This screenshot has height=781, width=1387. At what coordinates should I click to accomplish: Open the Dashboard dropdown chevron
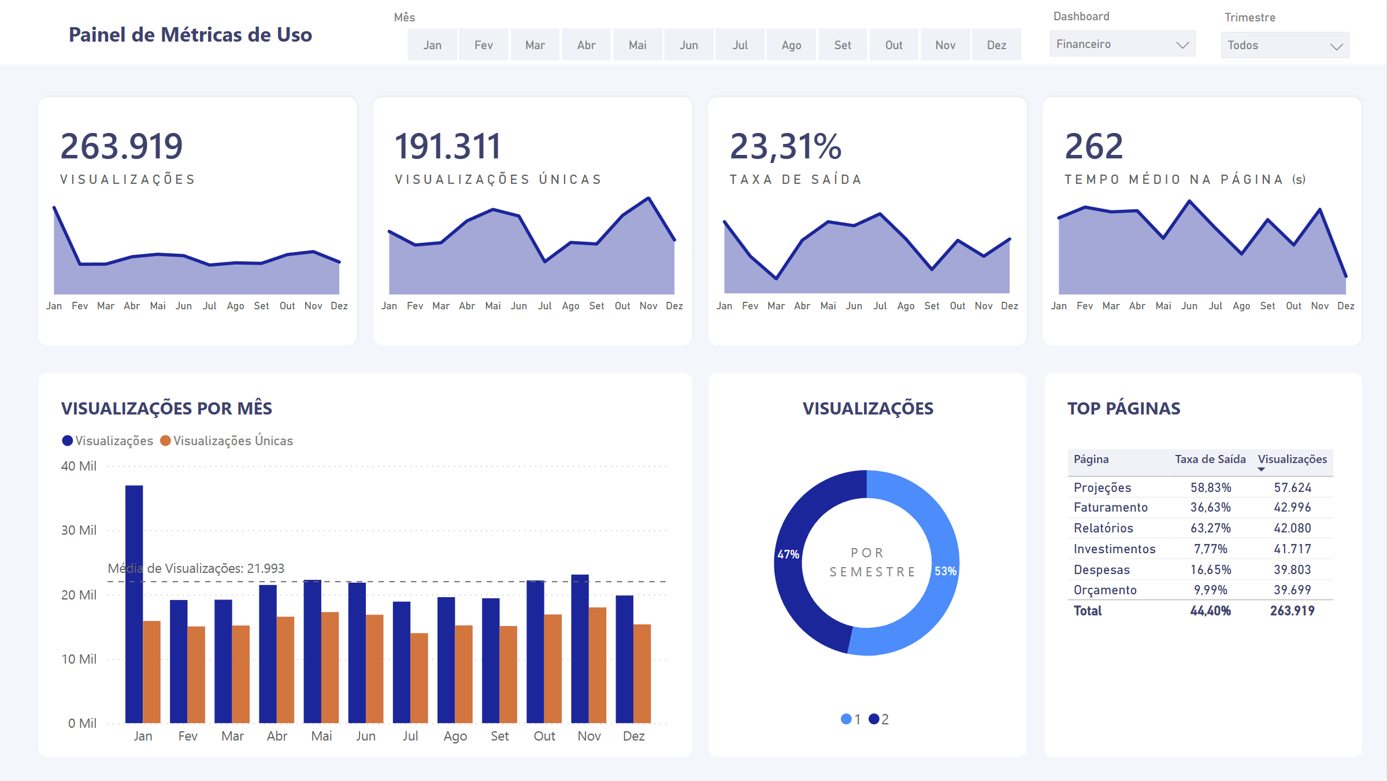[1182, 45]
